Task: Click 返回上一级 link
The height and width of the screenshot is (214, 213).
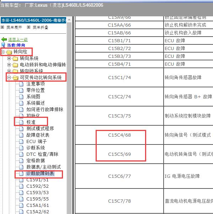Action: point(18,40)
